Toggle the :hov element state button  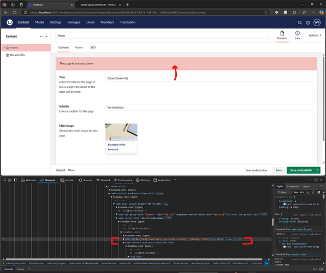[295, 192]
